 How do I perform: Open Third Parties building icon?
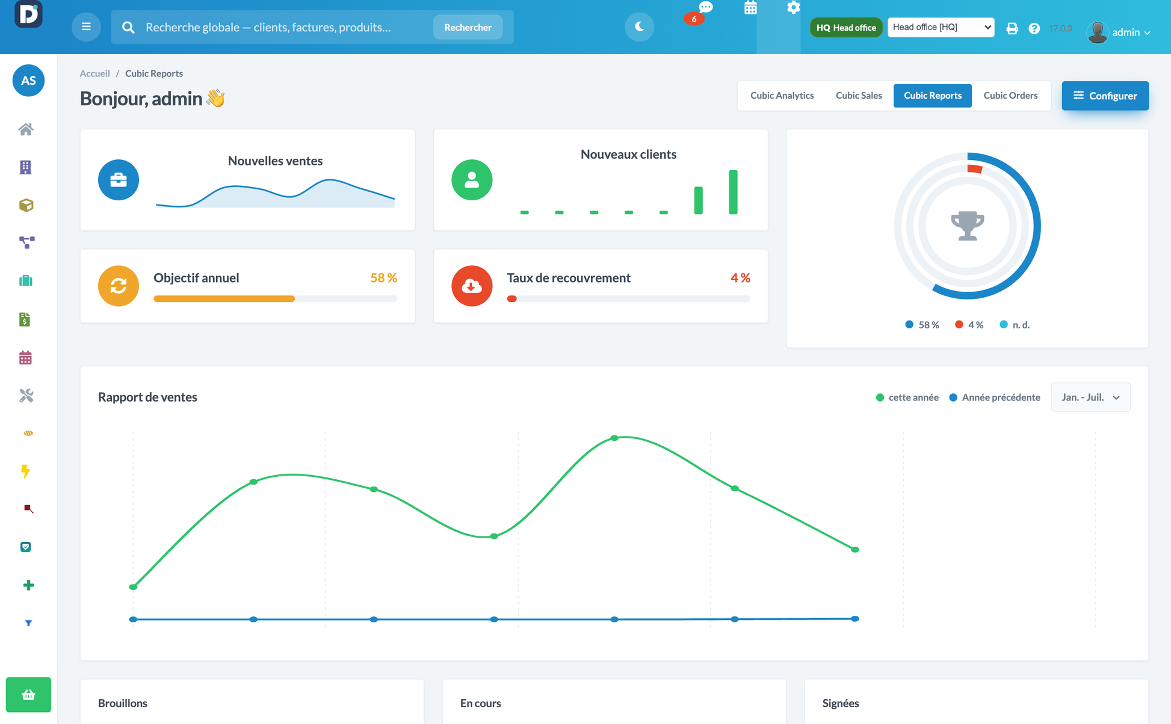pyautogui.click(x=25, y=167)
